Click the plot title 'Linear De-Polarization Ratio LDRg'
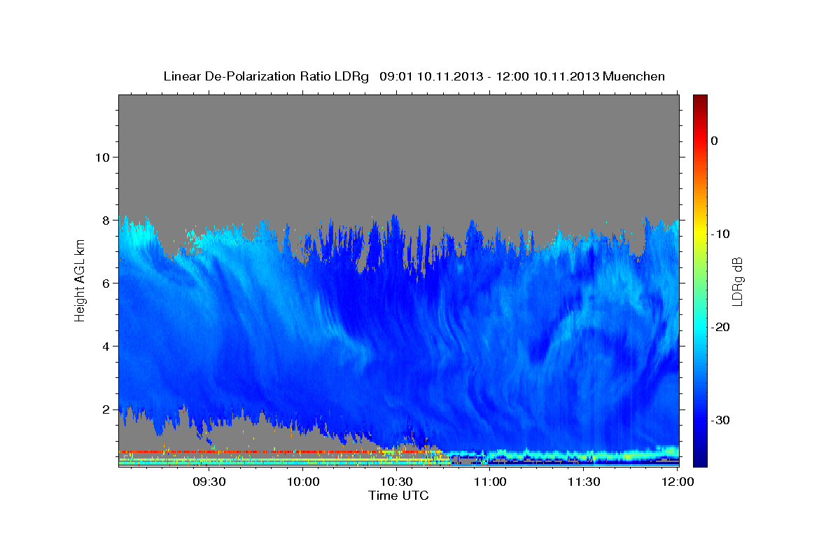This screenshot has width=840, height=560. click(x=266, y=76)
